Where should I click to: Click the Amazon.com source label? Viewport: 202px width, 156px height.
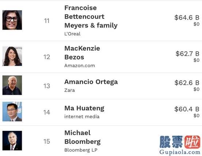[x=80, y=65]
